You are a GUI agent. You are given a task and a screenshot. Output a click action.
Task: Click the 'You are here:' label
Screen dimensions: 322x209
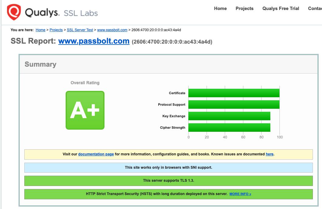(x=22, y=30)
